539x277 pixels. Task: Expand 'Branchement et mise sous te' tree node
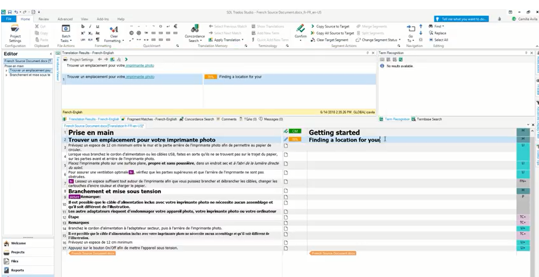click(6, 75)
